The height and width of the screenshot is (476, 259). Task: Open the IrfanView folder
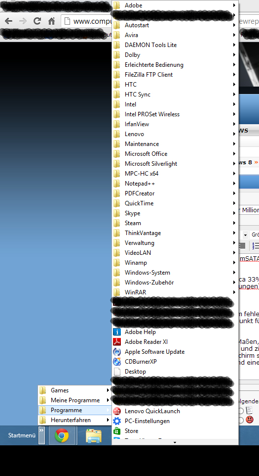(x=175, y=124)
